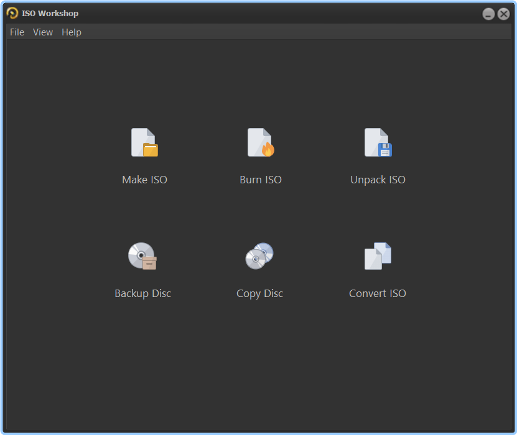Minimize the ISO Workshop window
This screenshot has height=435, width=517.
(x=488, y=14)
